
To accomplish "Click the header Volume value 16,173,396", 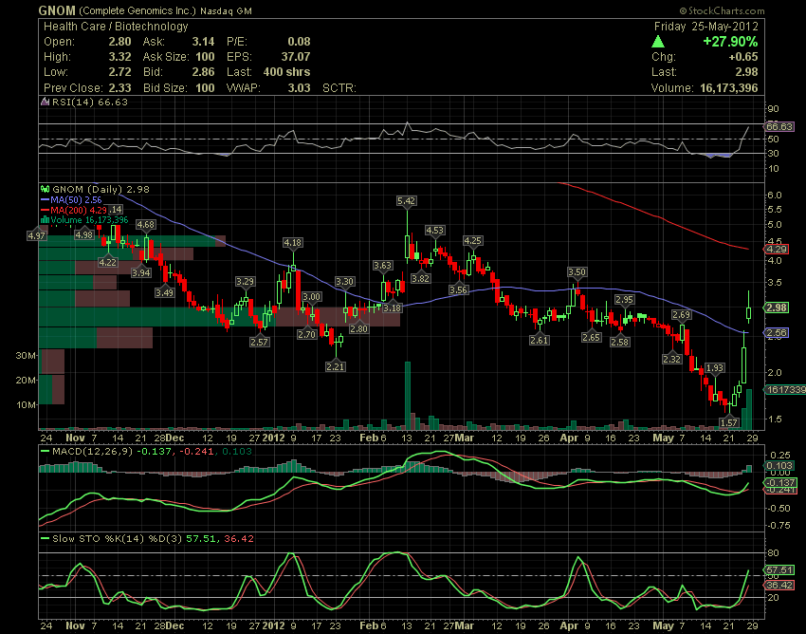I will click(x=728, y=88).
